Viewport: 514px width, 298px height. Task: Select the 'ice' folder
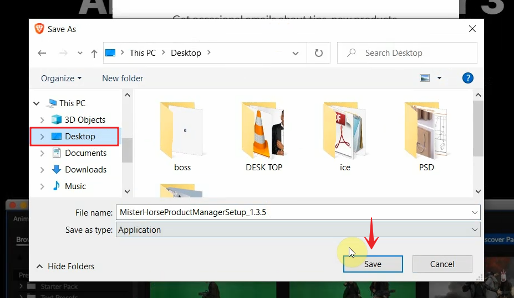(x=345, y=137)
